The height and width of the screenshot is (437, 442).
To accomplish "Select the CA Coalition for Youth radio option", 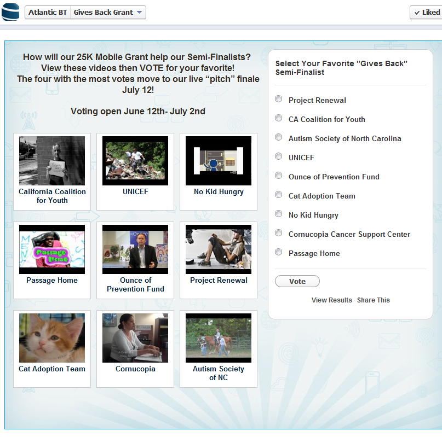I will (x=278, y=118).
